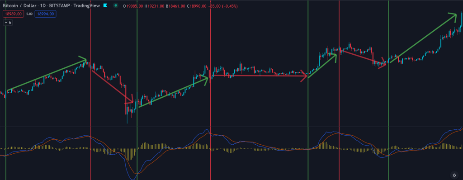This screenshot has height=180, width=463.
Task: Click the spread value 5.00
Action: click(x=29, y=14)
